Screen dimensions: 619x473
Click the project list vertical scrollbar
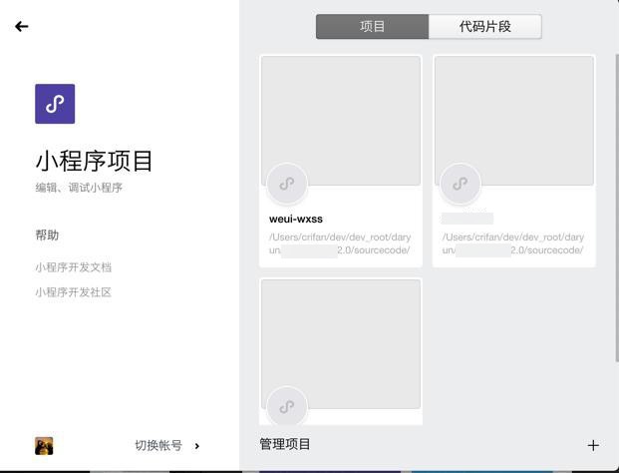pos(617,208)
